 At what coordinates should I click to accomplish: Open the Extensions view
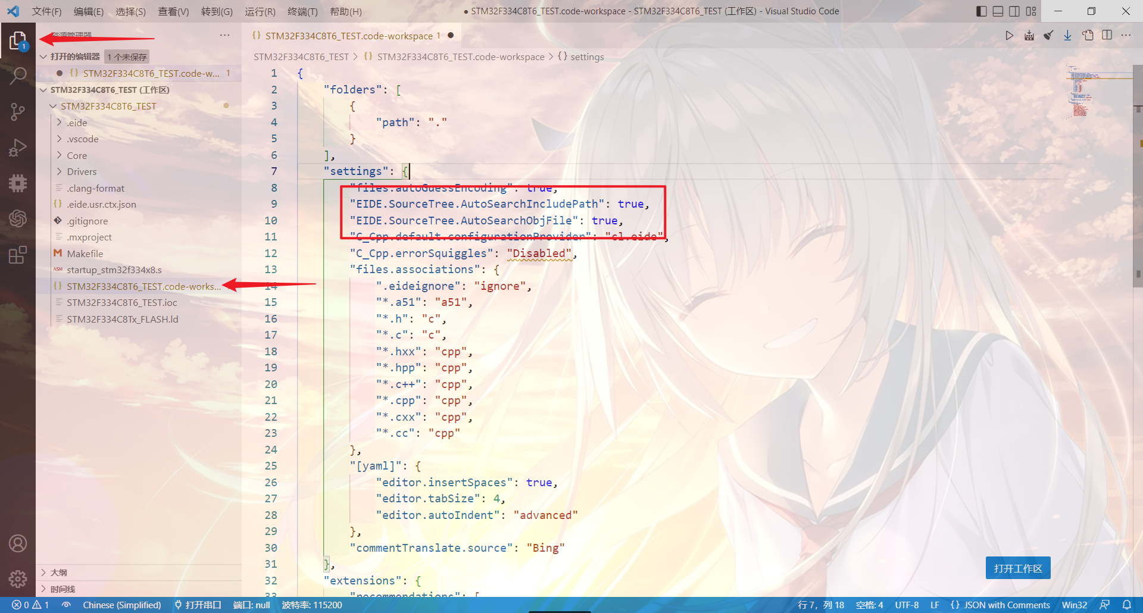pos(18,254)
